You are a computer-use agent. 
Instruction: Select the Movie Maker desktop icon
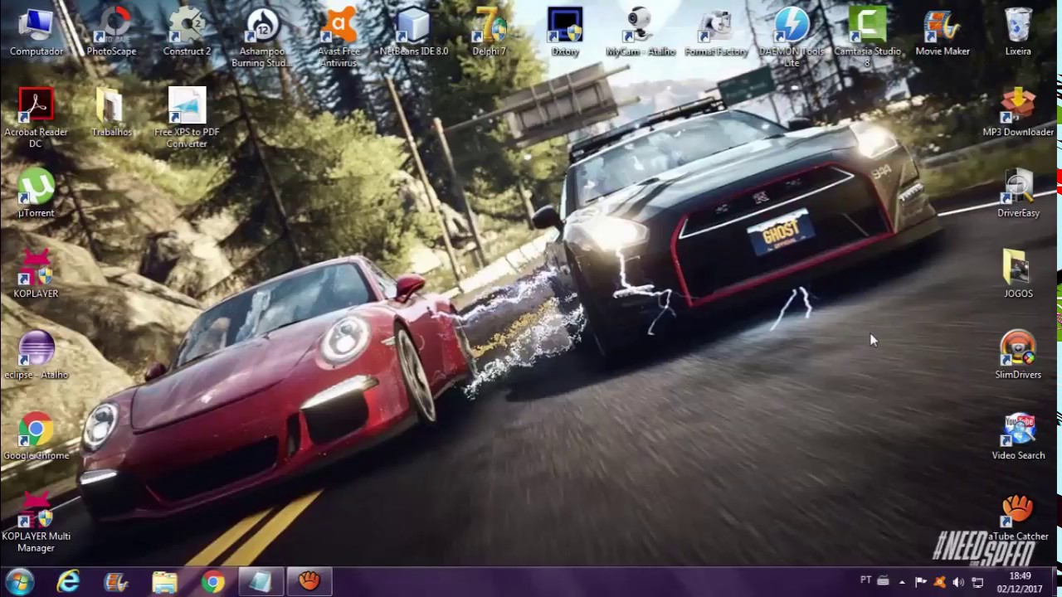pos(943,32)
